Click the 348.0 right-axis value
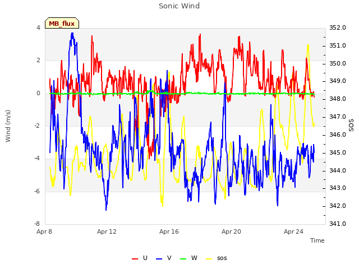 [338, 99]
